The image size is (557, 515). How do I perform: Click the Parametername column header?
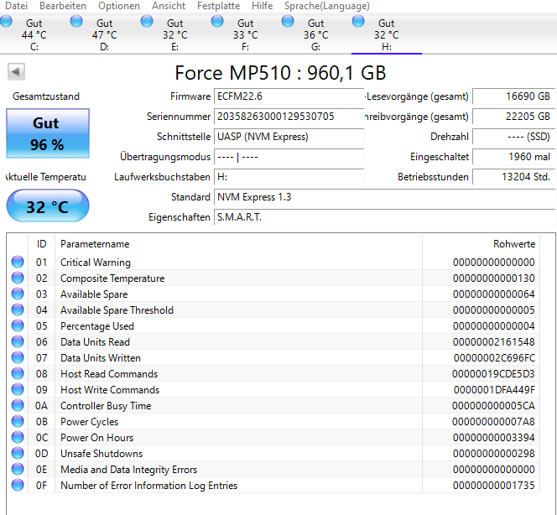pyautogui.click(x=238, y=244)
